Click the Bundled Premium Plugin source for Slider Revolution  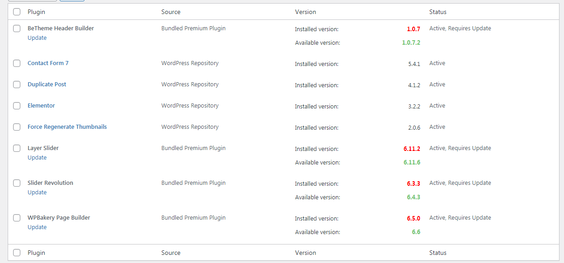coord(193,183)
